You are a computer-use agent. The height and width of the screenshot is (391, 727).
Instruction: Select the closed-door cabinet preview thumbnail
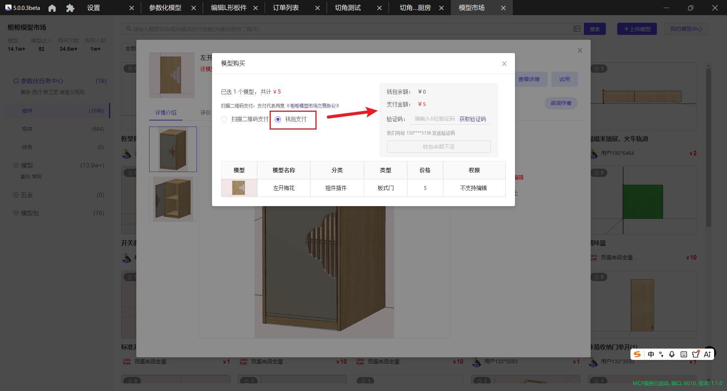[x=173, y=149]
